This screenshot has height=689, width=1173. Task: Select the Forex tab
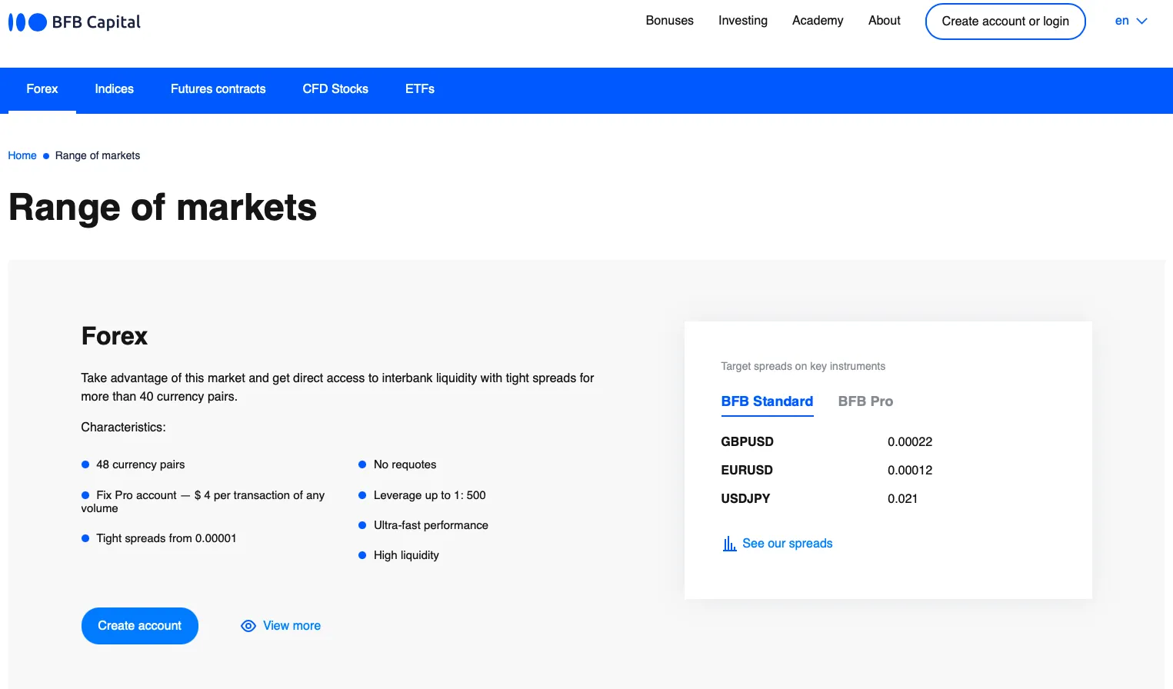(x=42, y=89)
